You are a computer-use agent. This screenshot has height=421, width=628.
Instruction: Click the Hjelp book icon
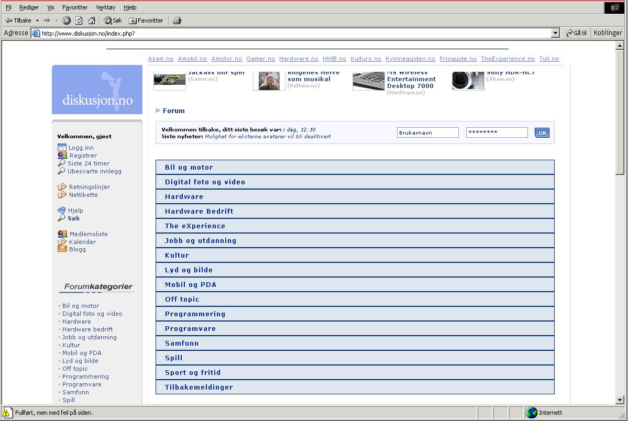pos(62,210)
